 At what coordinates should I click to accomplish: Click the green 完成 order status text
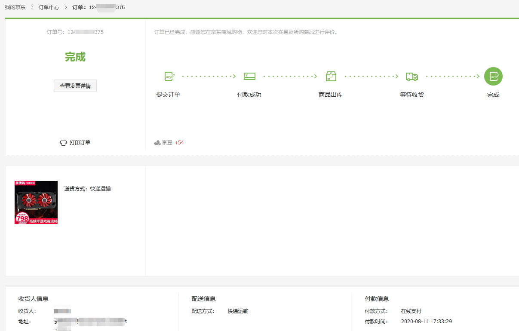[75, 57]
